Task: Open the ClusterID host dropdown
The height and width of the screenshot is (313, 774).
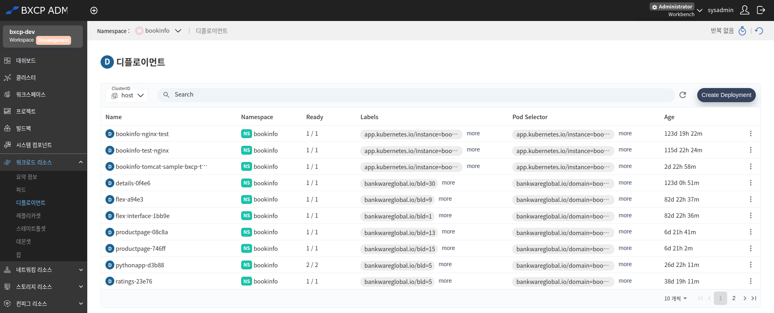Action: (x=127, y=95)
